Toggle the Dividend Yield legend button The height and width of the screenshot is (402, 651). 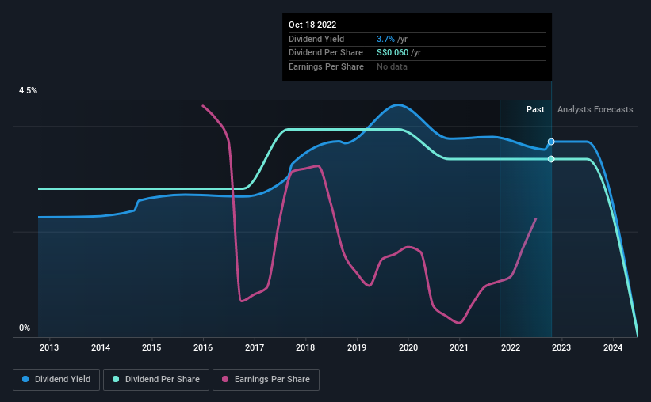click(56, 380)
